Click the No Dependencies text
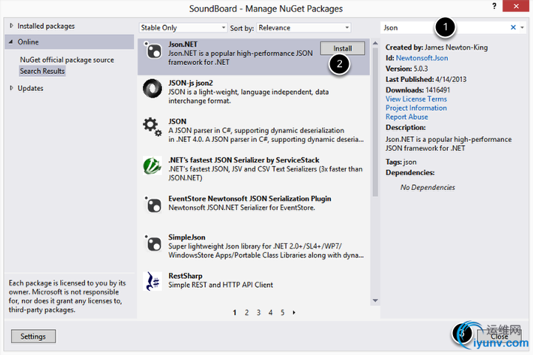 (428, 188)
